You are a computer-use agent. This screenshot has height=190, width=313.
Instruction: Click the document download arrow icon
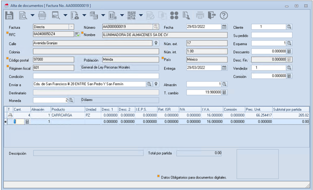tap(186, 15)
